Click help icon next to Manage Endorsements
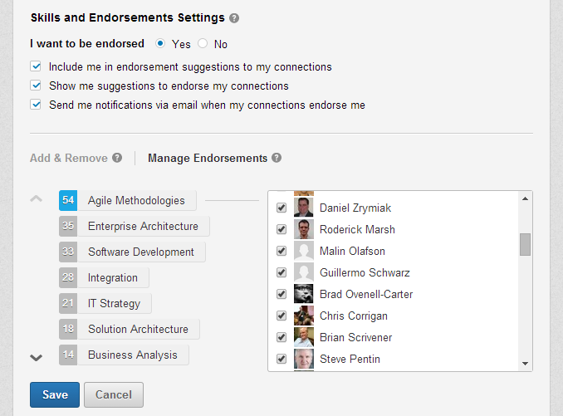This screenshot has width=563, height=416. pos(277,158)
